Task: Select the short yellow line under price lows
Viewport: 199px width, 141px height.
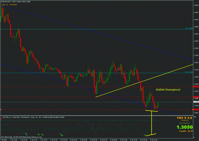Action: pos(152,111)
